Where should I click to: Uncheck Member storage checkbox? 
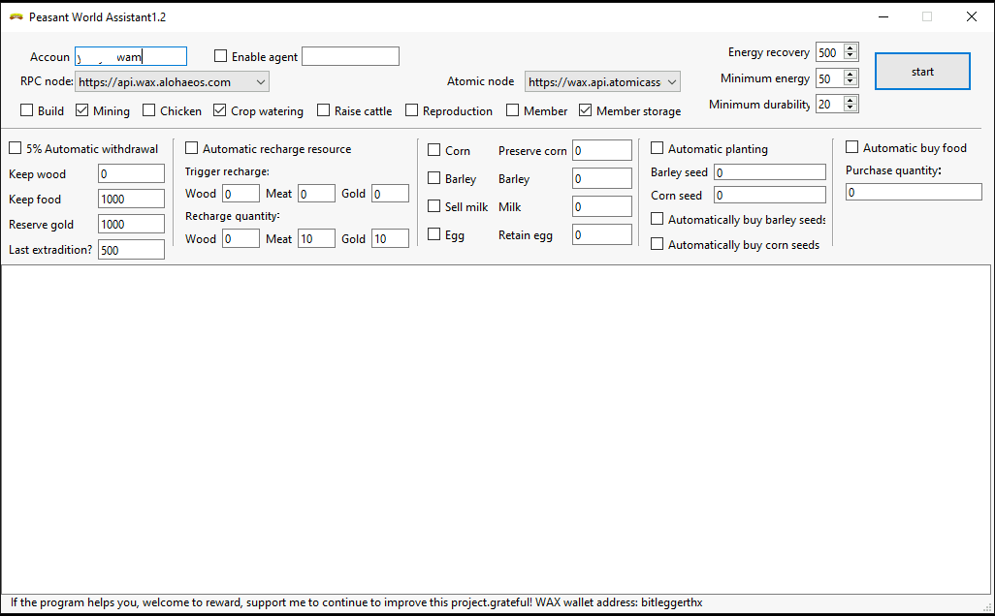(585, 110)
